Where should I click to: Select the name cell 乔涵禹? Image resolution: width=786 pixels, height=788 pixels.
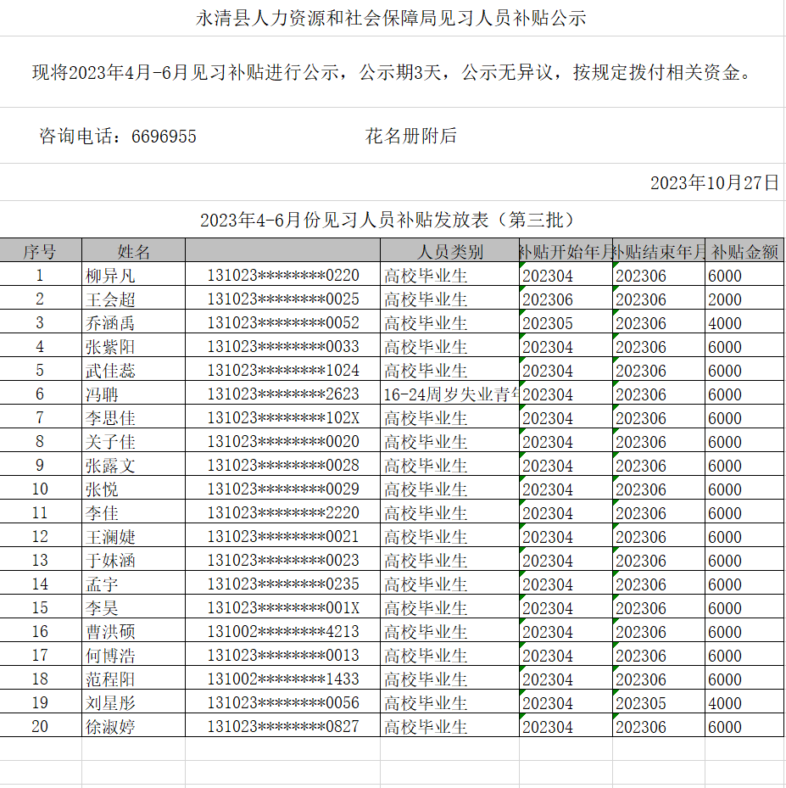pos(134,322)
